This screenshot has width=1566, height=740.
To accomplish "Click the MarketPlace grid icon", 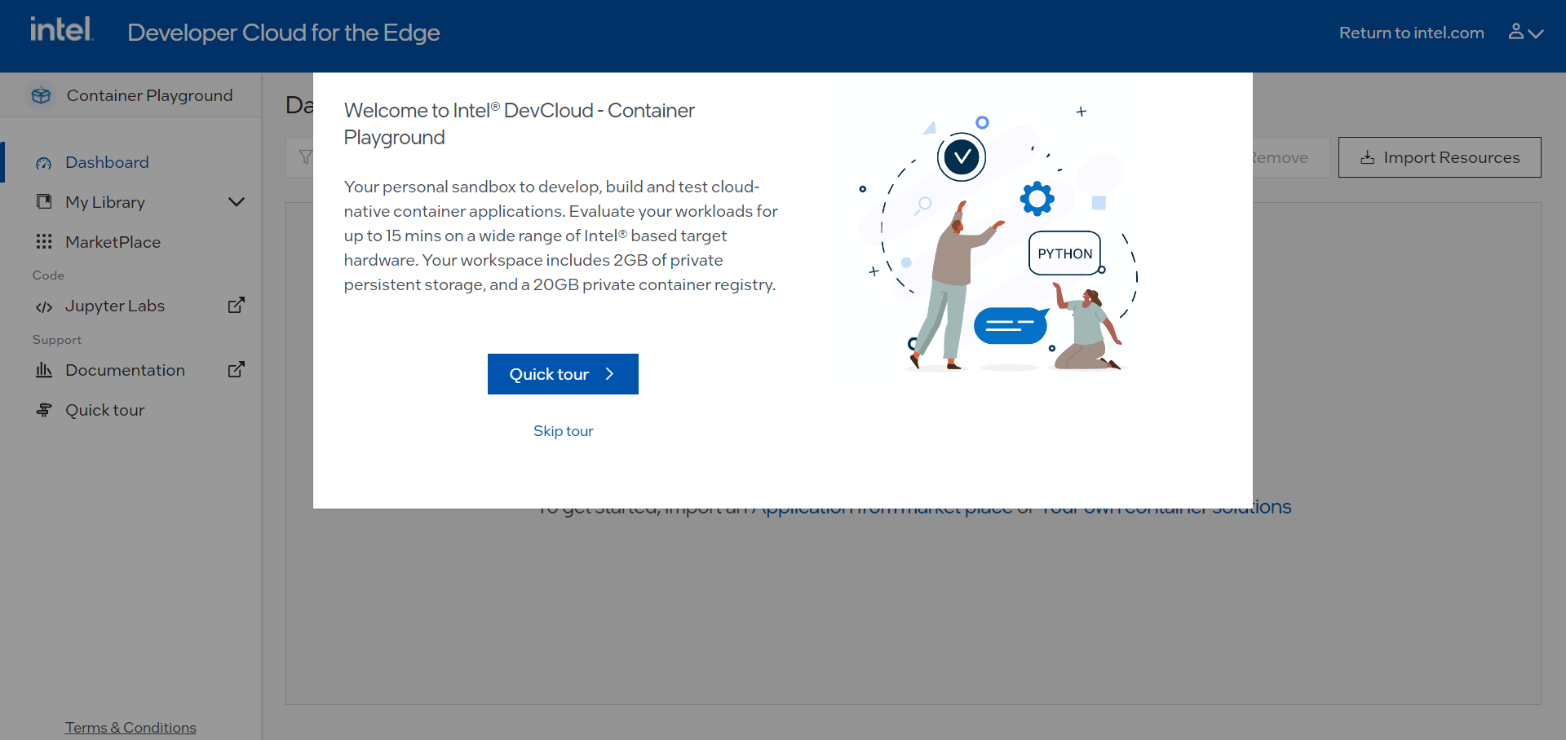I will coord(44,242).
